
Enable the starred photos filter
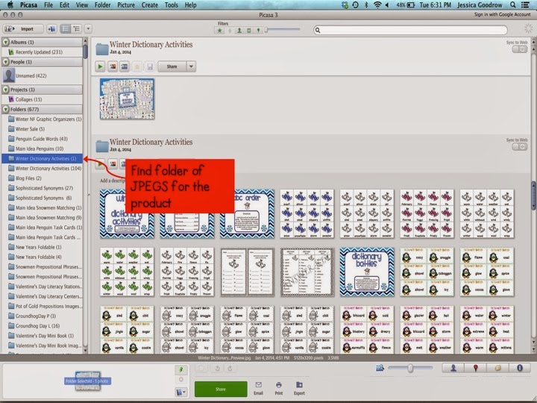click(x=219, y=31)
